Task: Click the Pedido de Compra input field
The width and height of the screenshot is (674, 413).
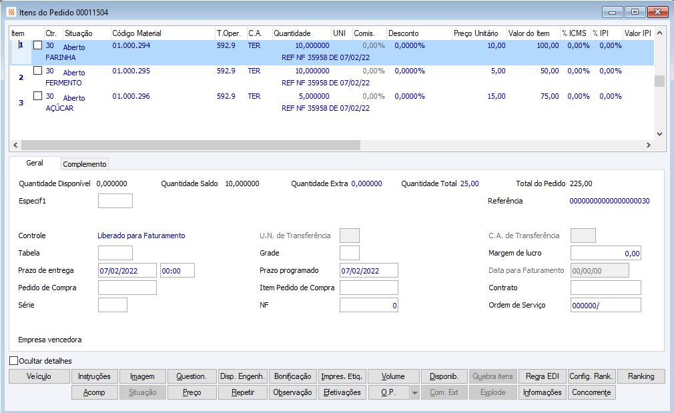Action: (x=127, y=288)
